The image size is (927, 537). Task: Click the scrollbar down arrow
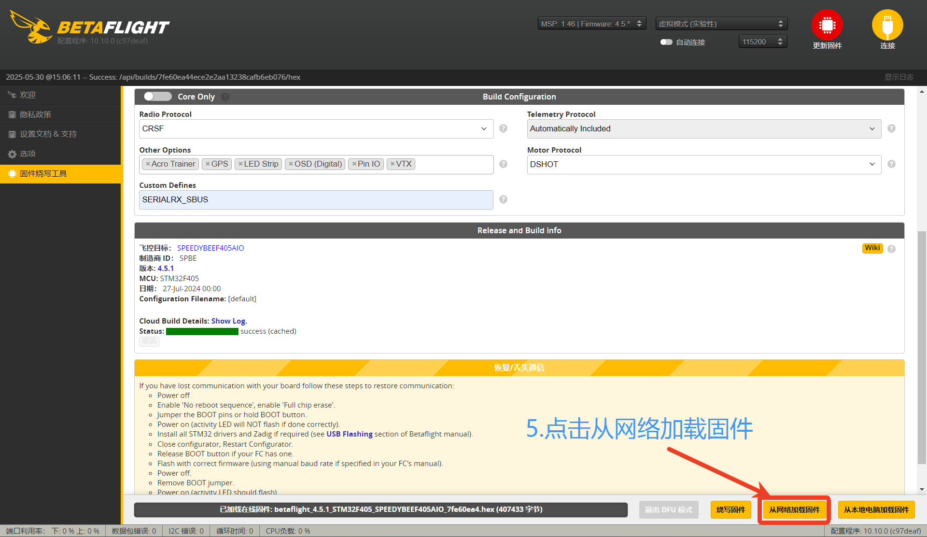pos(922,490)
